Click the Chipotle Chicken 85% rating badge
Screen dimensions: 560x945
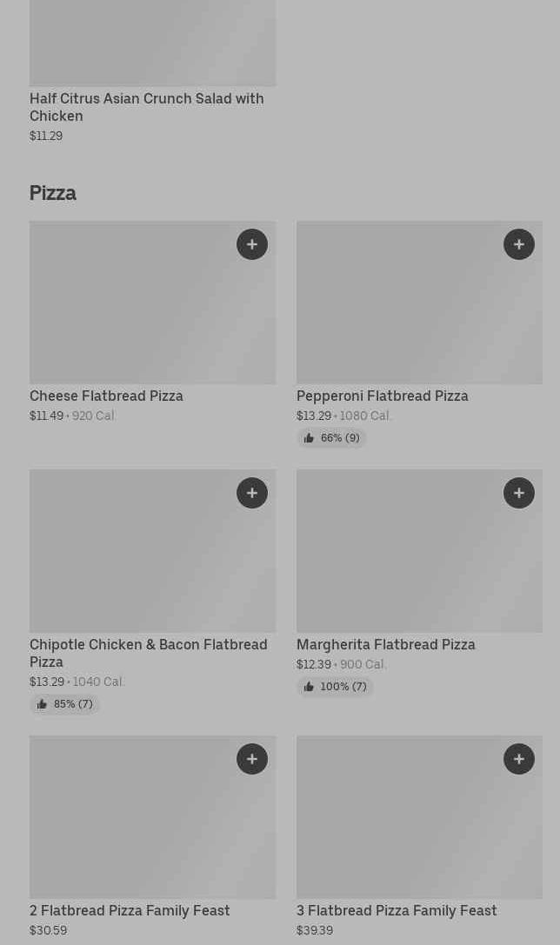coord(64,704)
